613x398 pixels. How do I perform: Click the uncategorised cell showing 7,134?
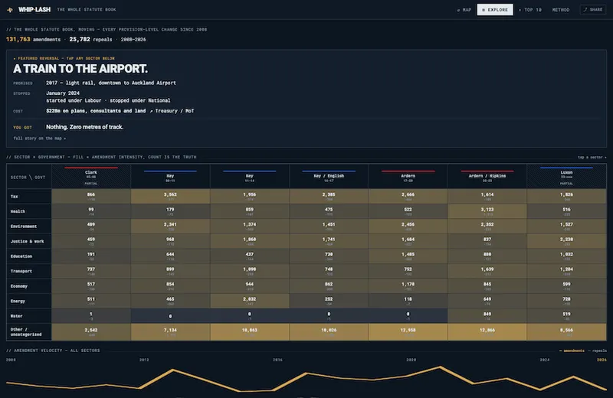170,332
